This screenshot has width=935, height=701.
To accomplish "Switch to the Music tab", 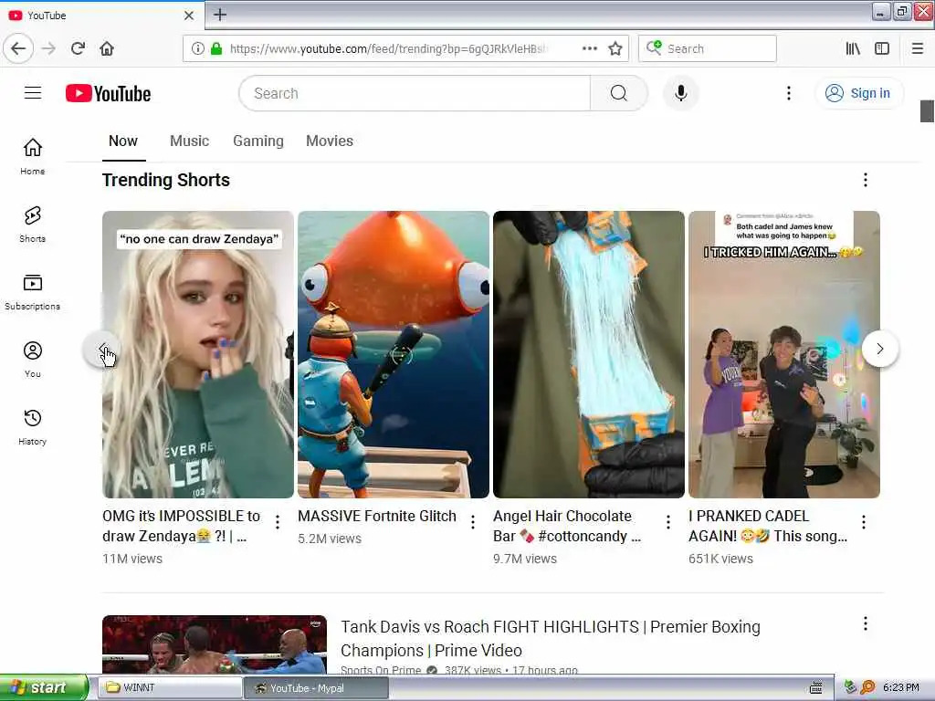I will click(190, 141).
